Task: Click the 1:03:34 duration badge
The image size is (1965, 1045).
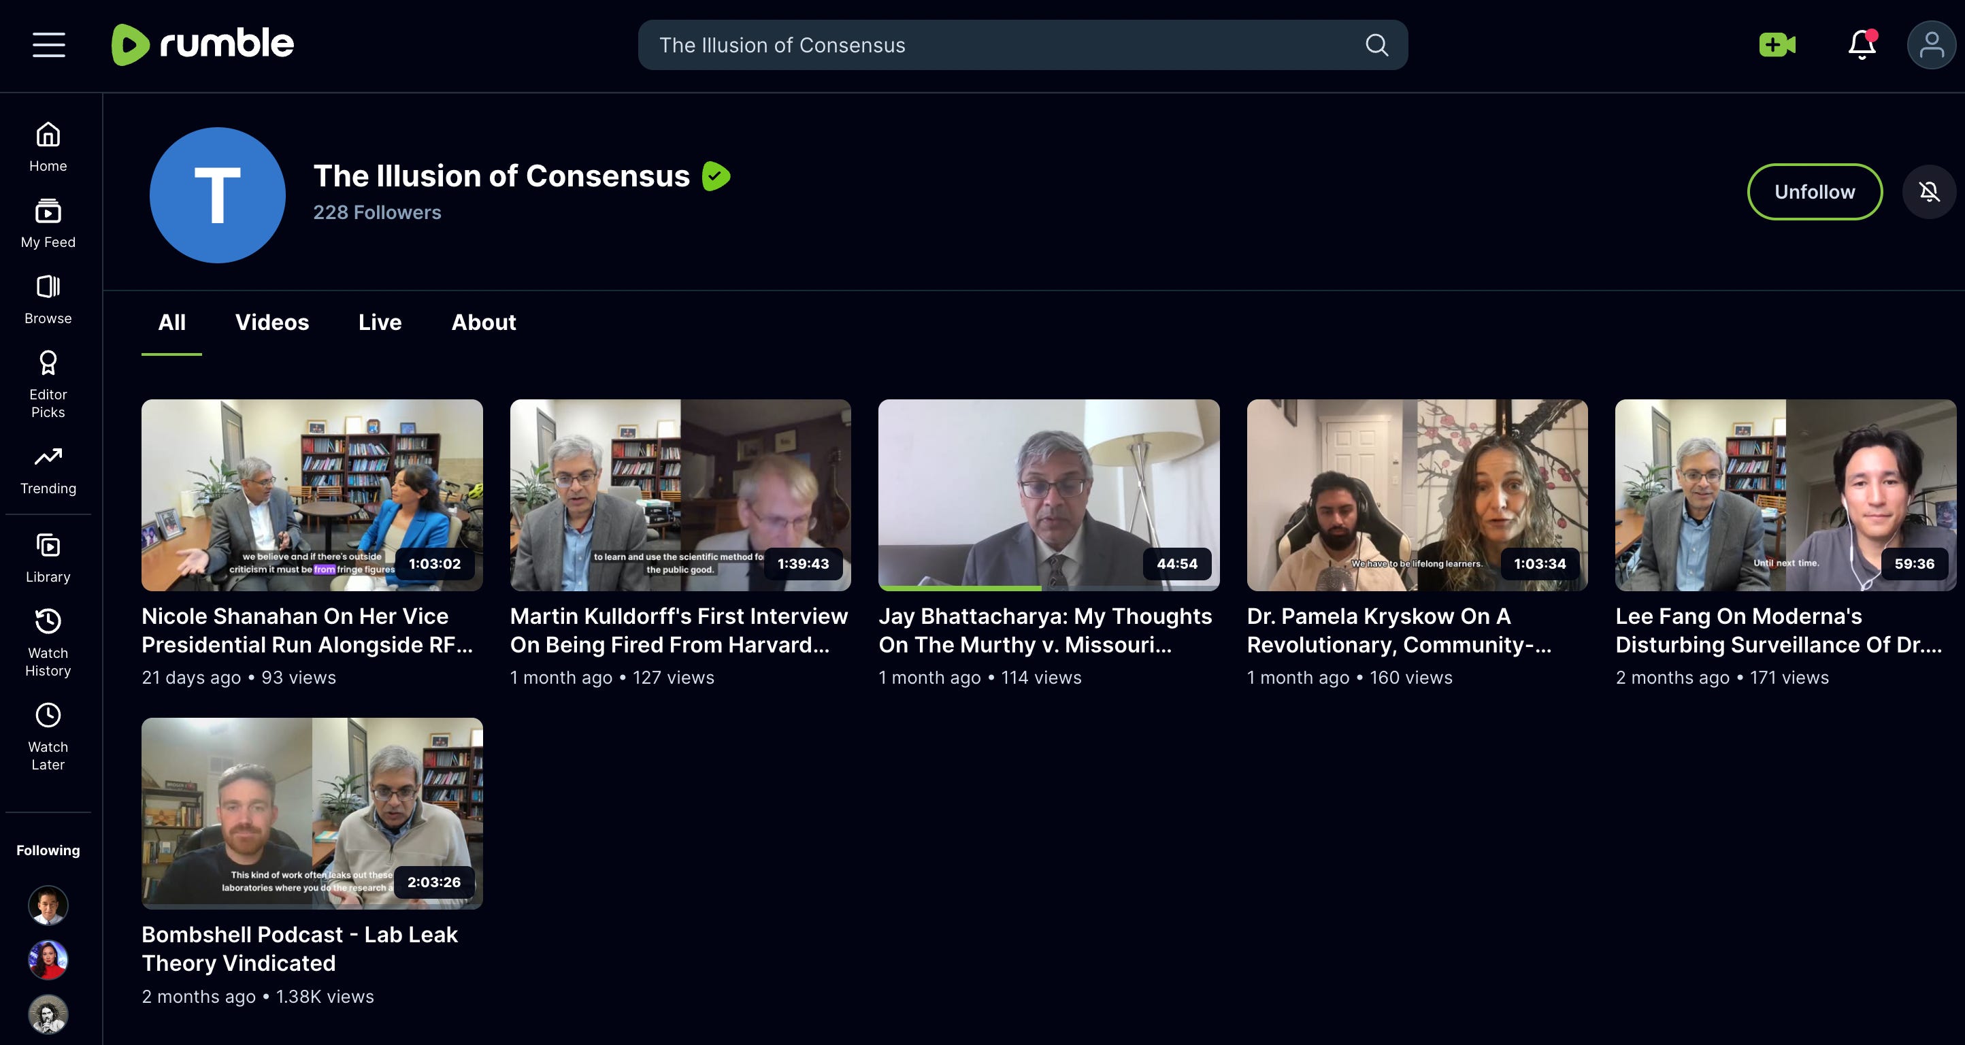Action: pyautogui.click(x=1540, y=564)
